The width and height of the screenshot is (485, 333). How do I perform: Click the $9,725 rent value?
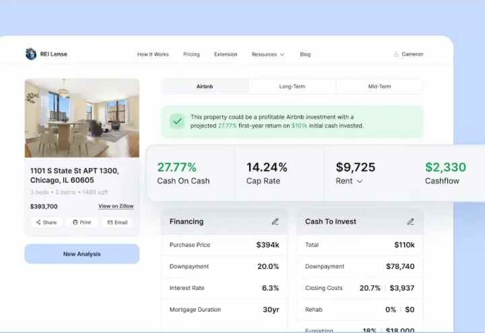356,167
